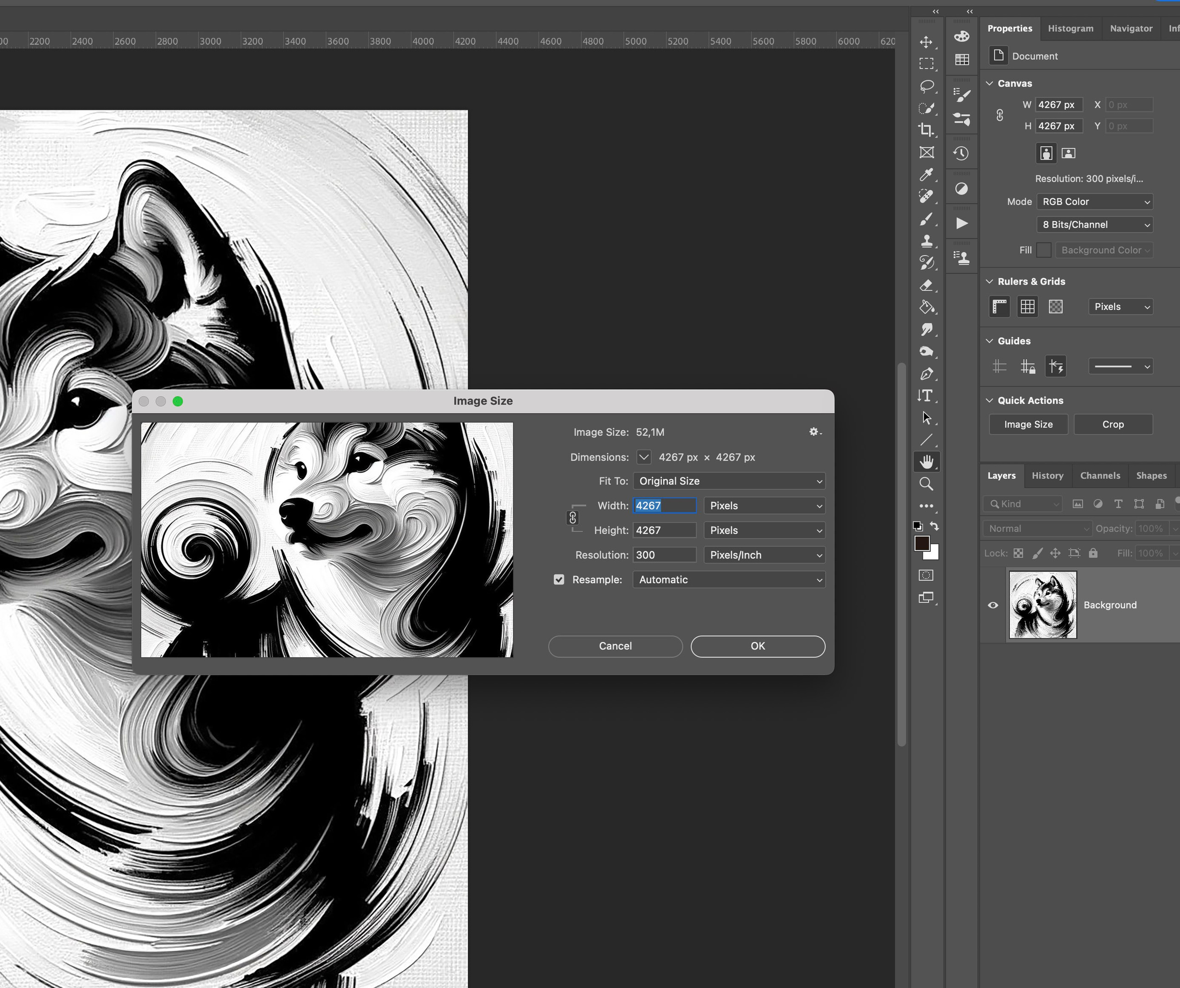Select the Brush tool
Viewport: 1180px width, 988px height.
[x=927, y=219]
